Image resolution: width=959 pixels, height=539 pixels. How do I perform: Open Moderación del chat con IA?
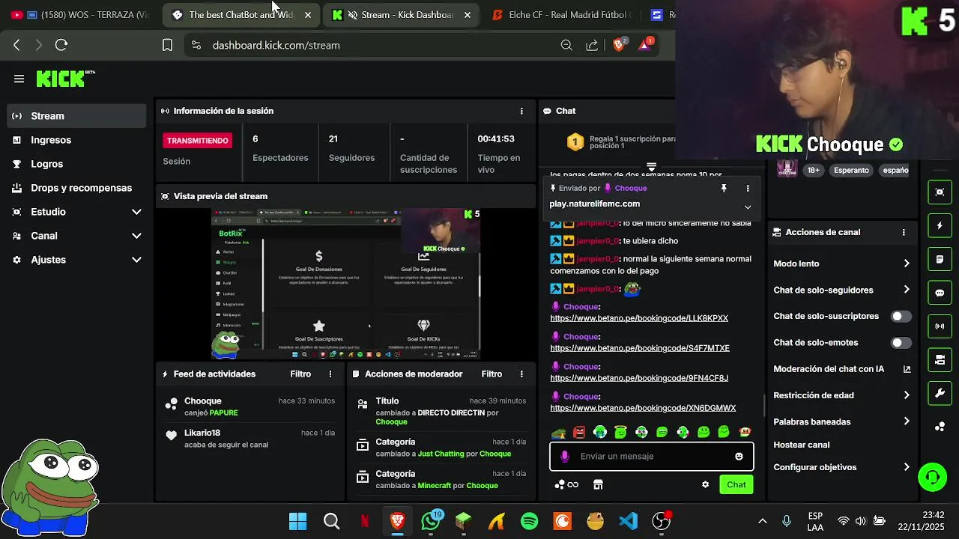coord(841,369)
